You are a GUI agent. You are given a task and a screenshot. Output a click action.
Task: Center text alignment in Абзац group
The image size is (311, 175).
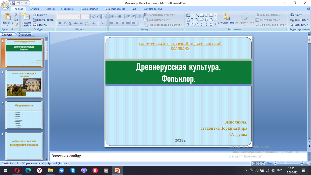pyautogui.click(x=117, y=23)
